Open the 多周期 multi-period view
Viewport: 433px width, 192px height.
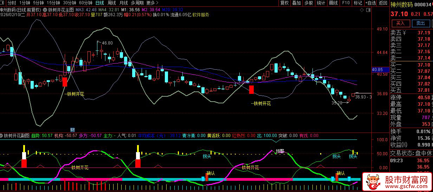(137, 3)
